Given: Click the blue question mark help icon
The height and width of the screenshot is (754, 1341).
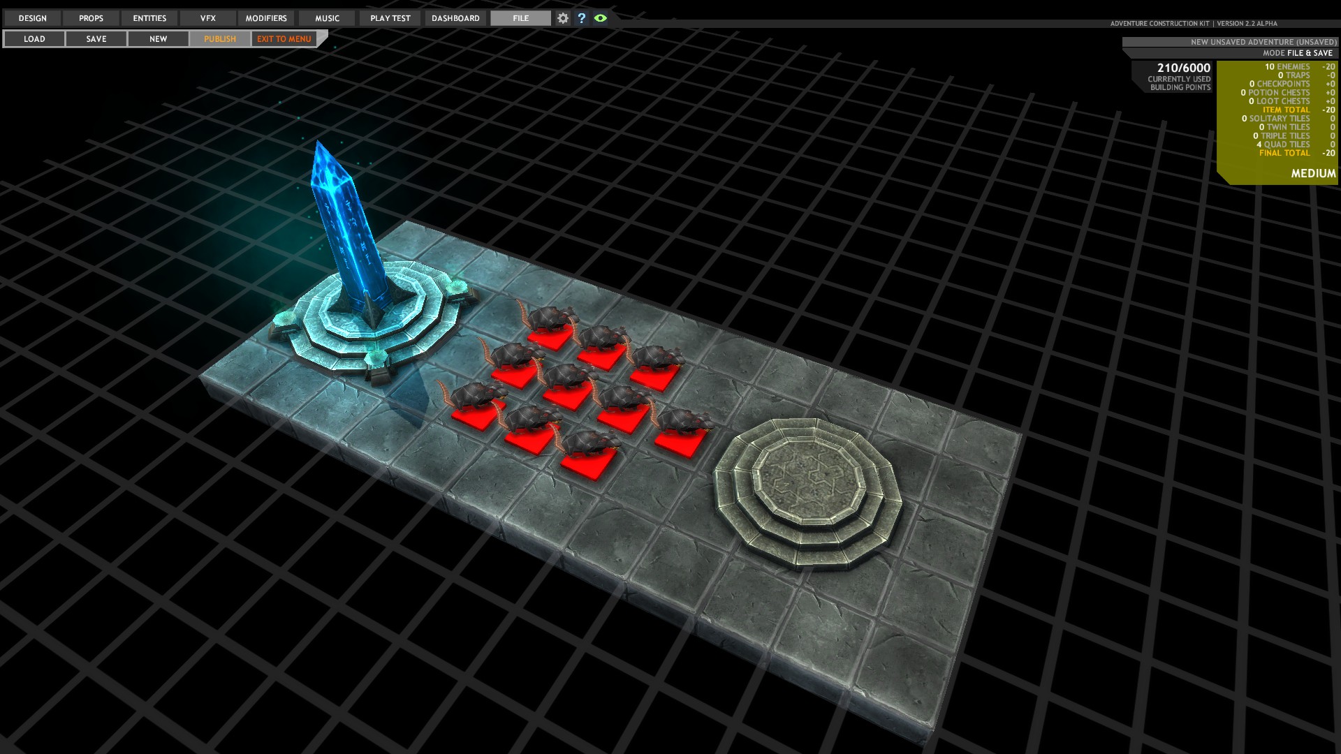Looking at the screenshot, I should coord(581,18).
